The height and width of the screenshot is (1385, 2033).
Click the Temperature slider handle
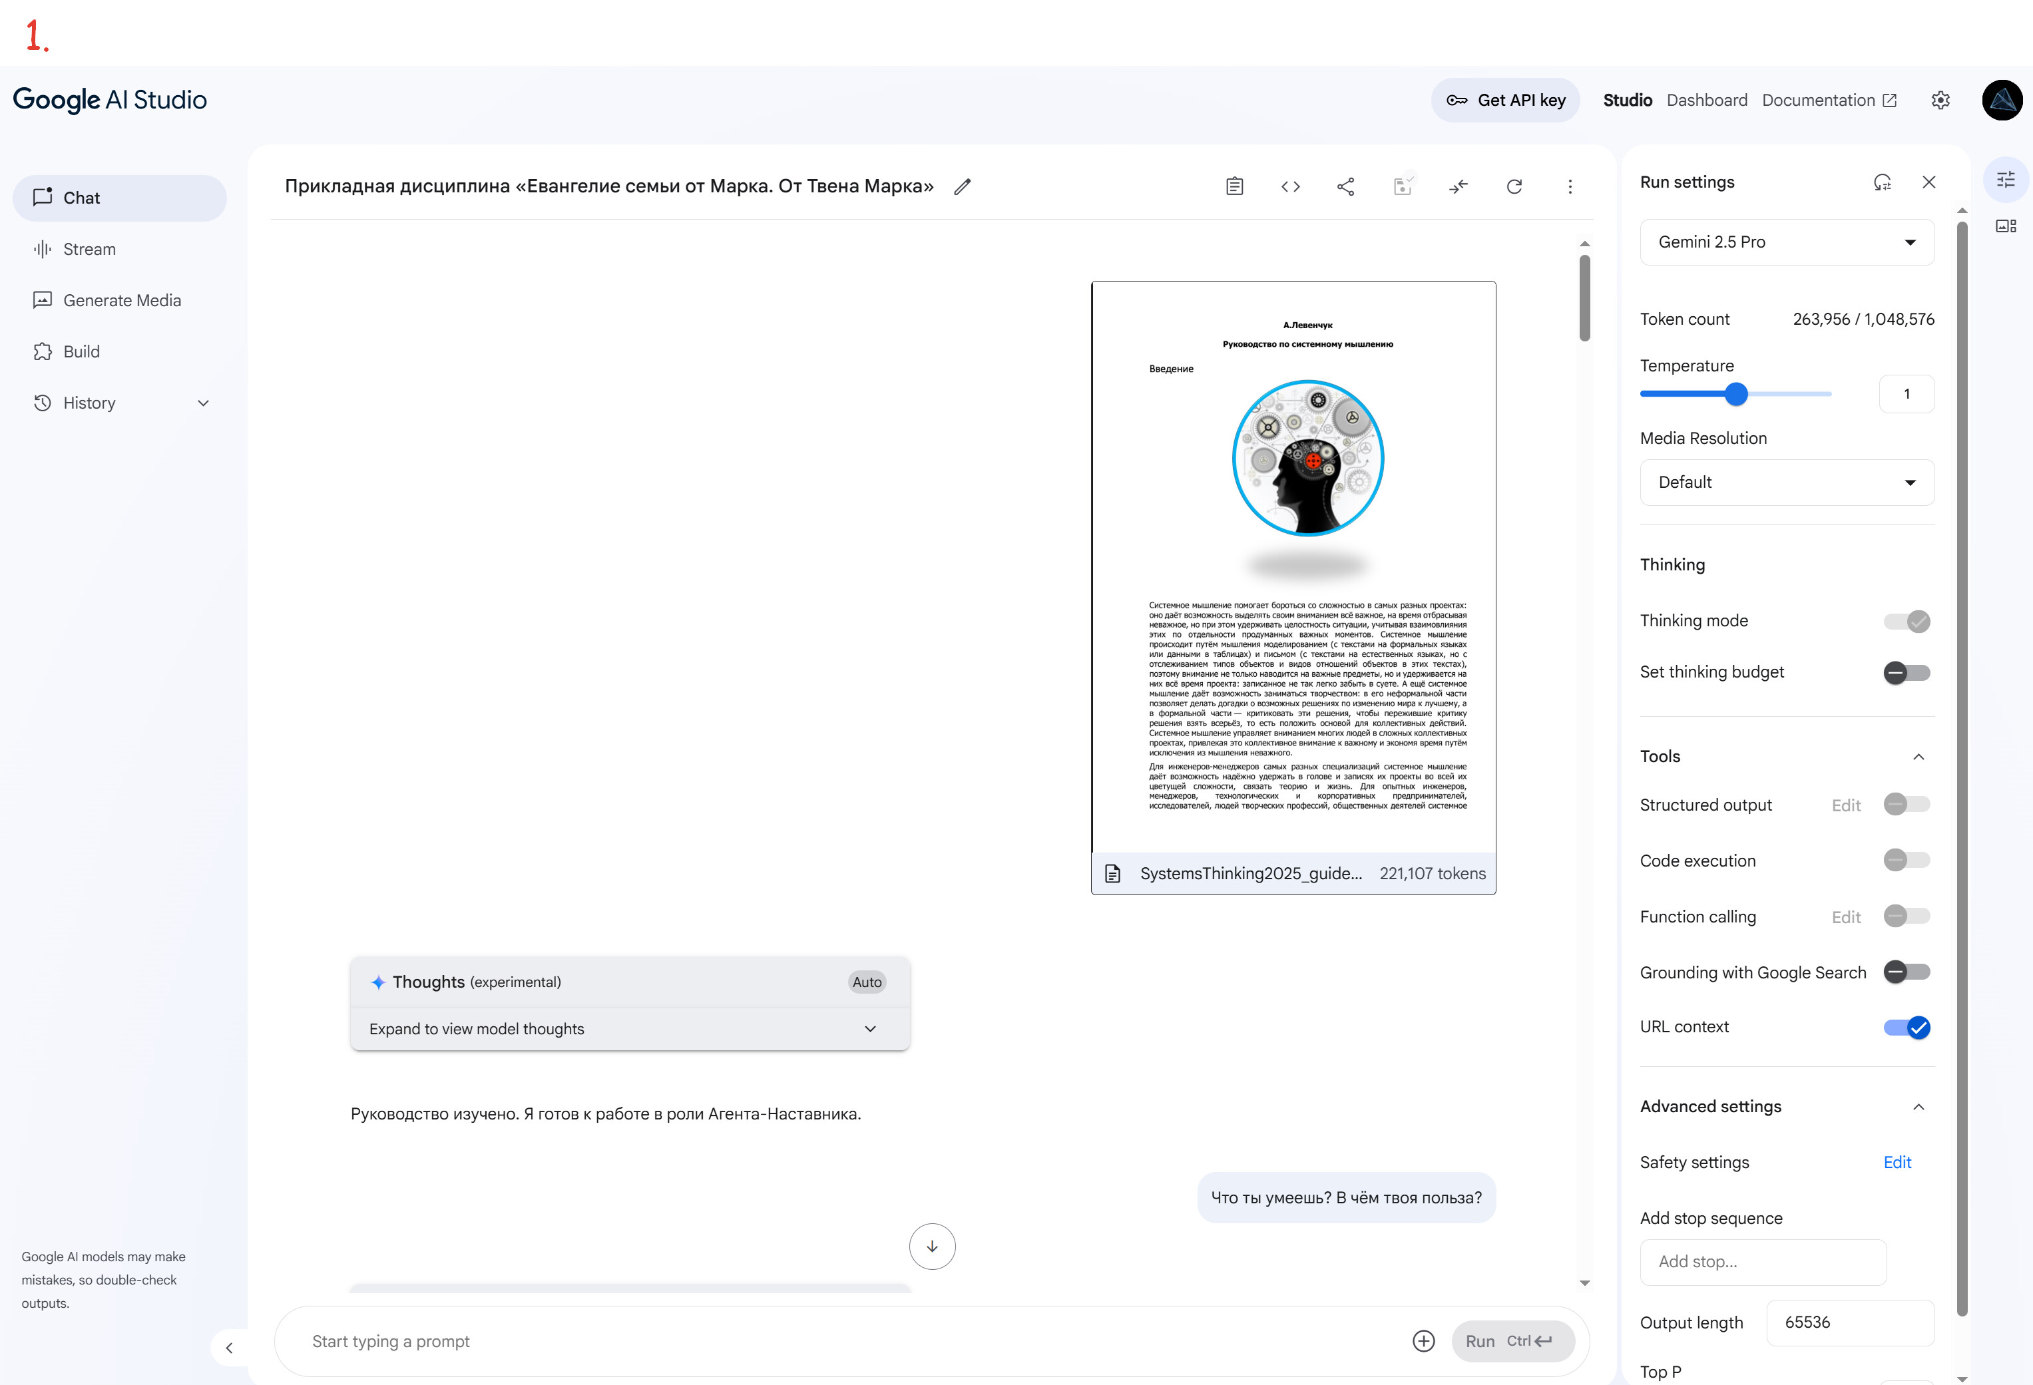click(1737, 395)
